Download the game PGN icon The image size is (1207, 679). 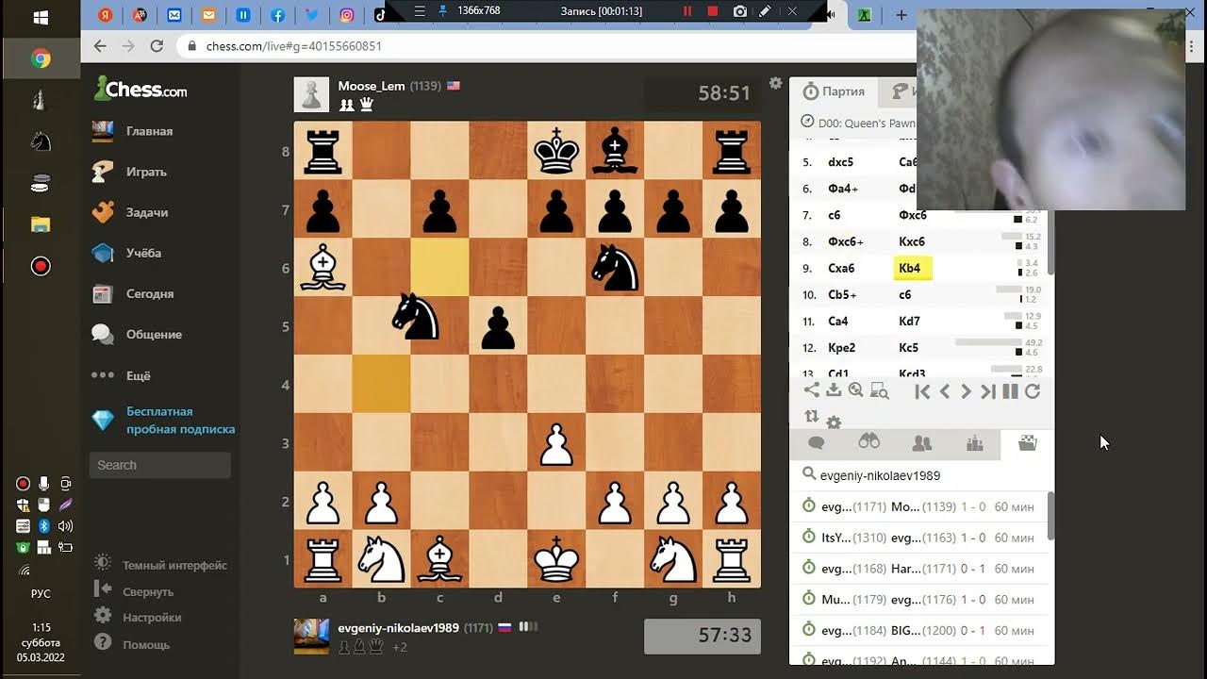coord(834,390)
